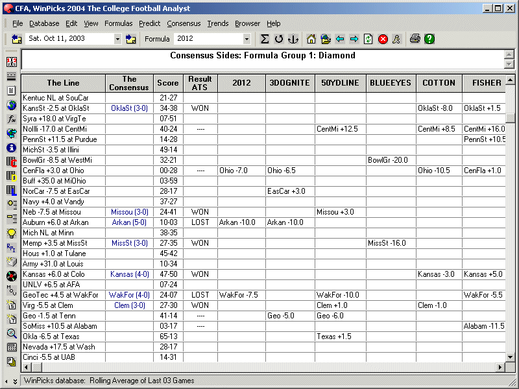Click the calculator sidebar icon
Screen dimensions: 519x389
(x=12, y=348)
